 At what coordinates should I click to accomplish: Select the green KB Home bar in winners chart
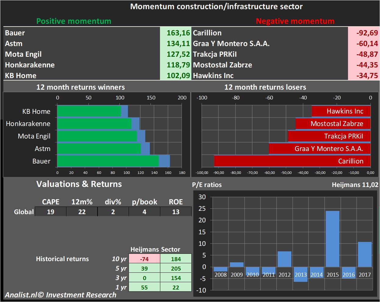(x=89, y=111)
